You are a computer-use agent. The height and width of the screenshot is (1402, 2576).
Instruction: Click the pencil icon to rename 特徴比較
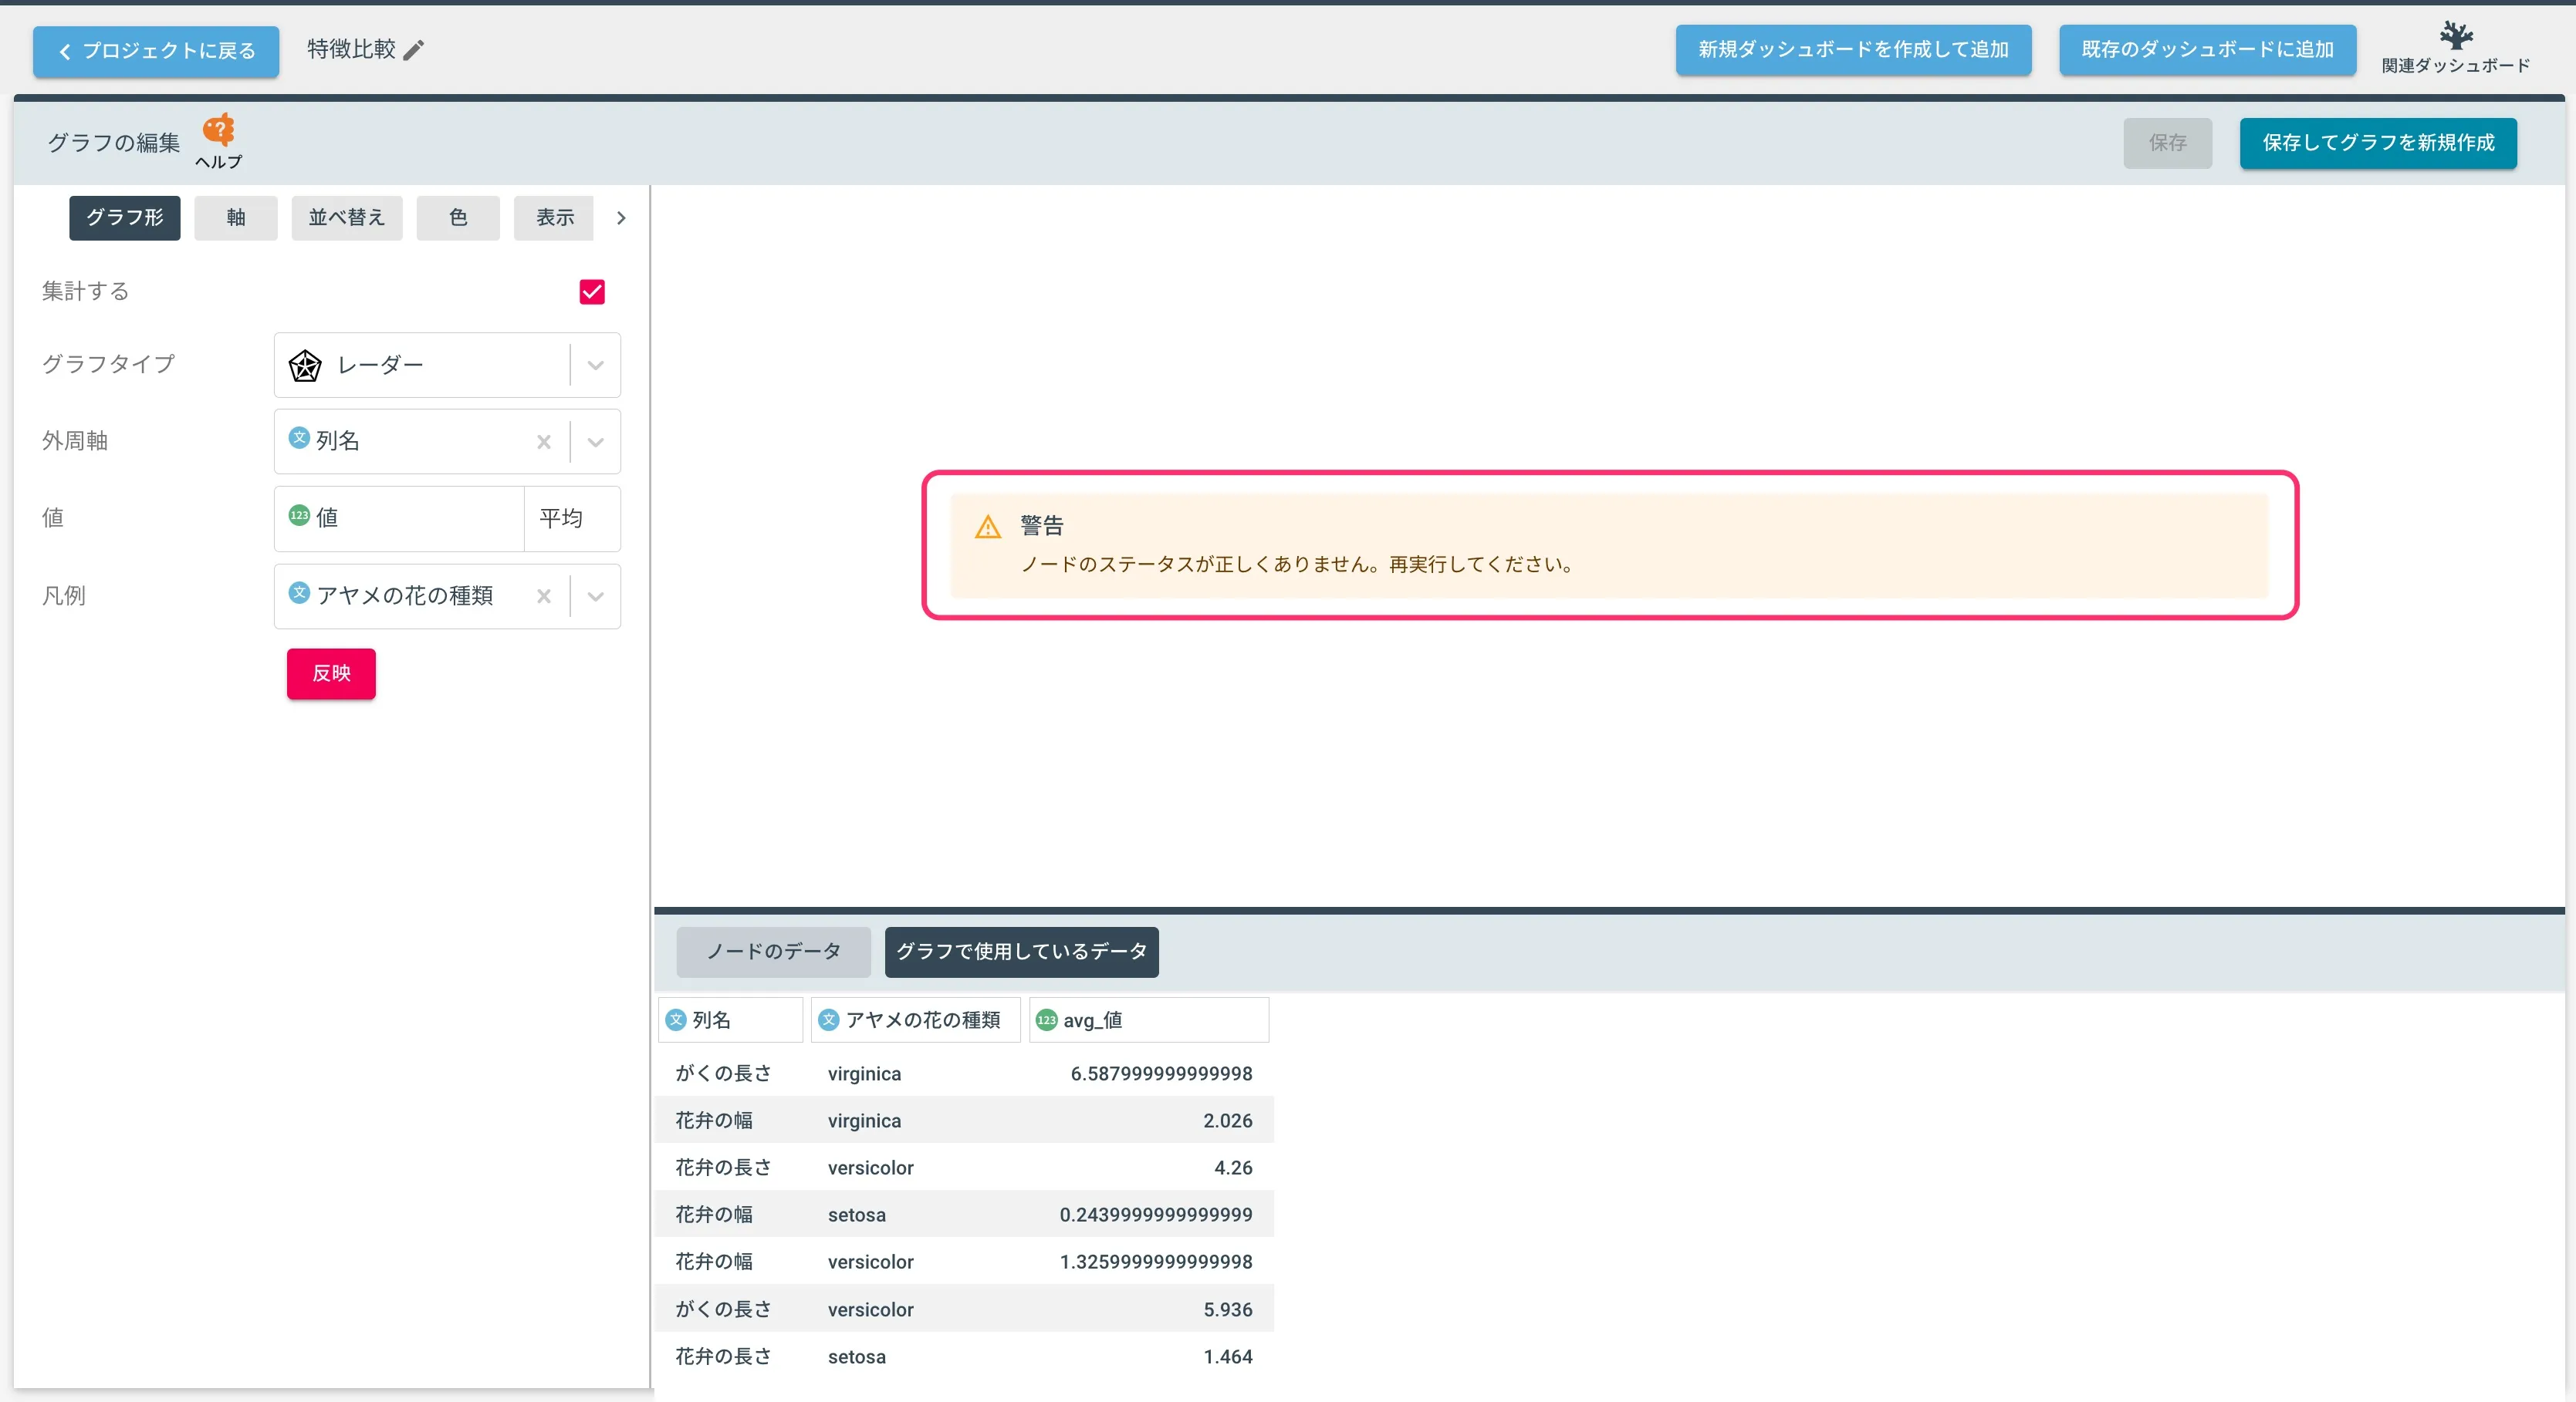coord(413,50)
